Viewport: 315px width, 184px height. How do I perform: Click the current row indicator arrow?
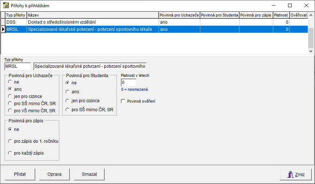click(x=3, y=29)
